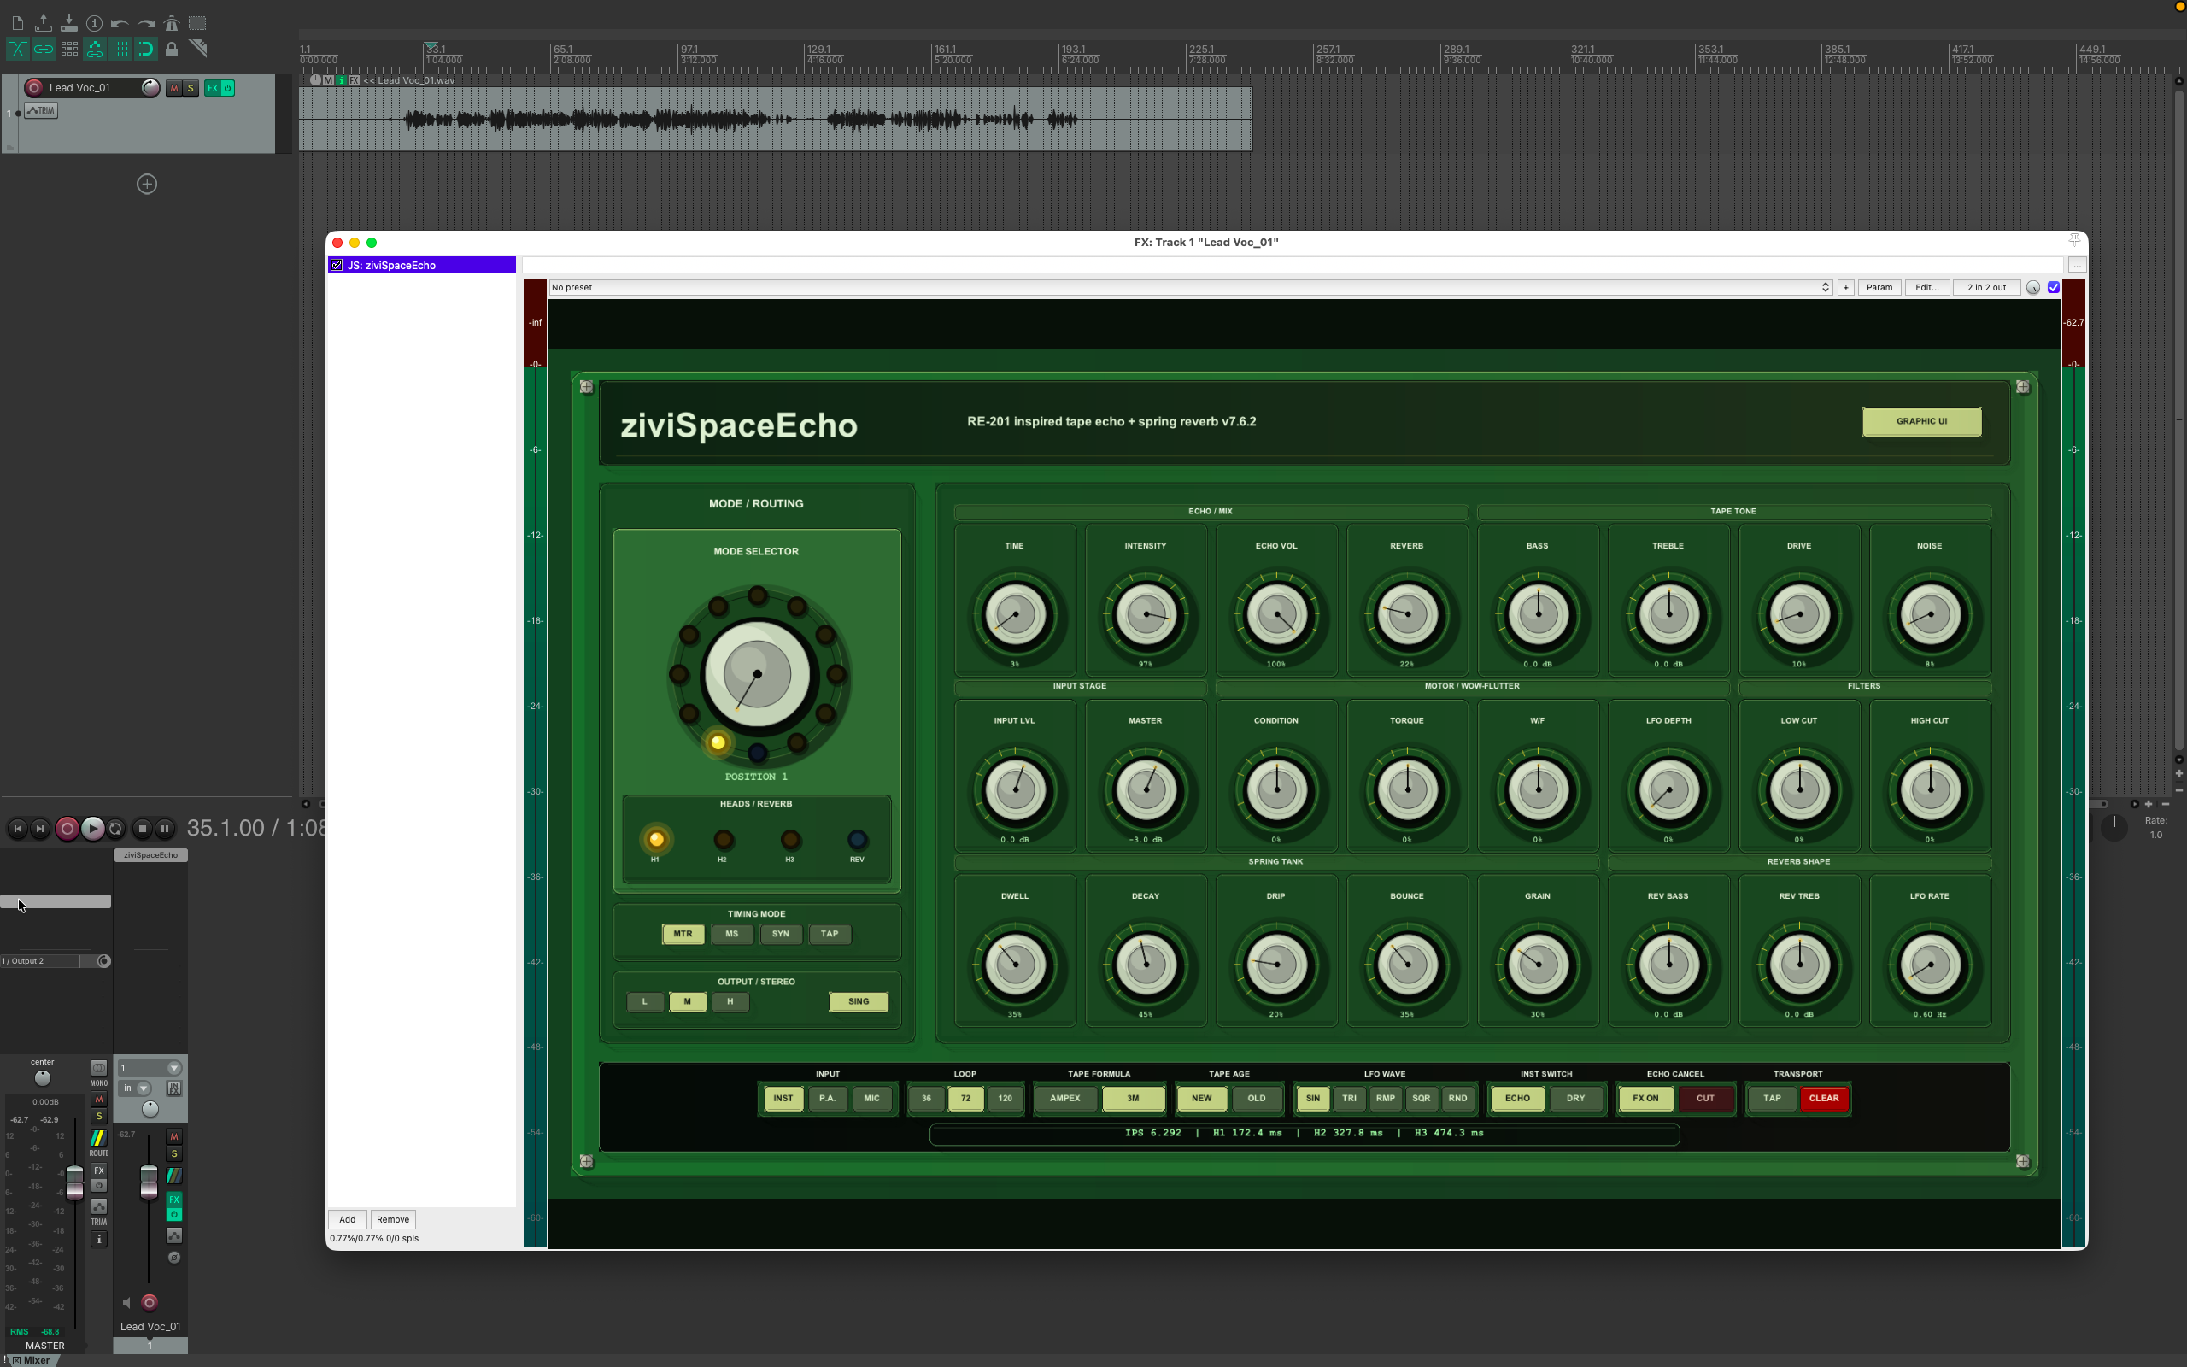The height and width of the screenshot is (1367, 2187).
Task: Toggle the locking padlock icon
Action: click(172, 49)
